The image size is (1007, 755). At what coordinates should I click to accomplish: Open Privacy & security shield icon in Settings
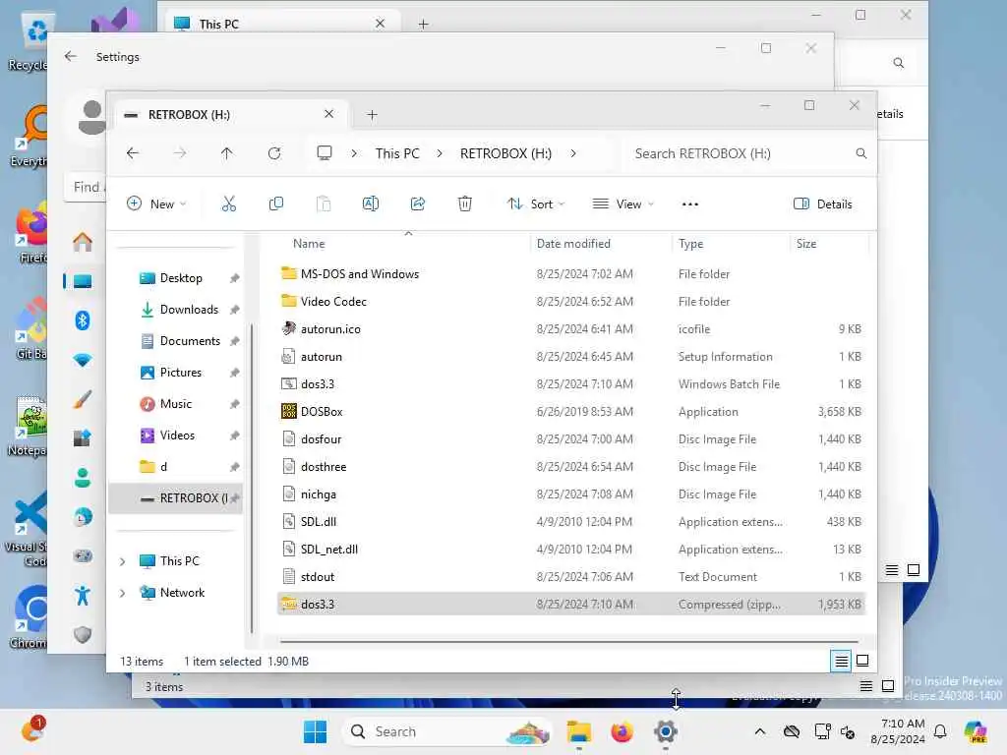tap(83, 635)
